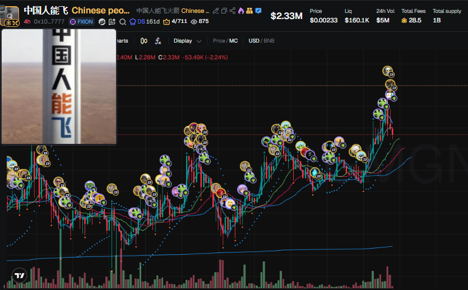Click the -53.49K (-2.24%) change readout
468x290 pixels.
205,57
